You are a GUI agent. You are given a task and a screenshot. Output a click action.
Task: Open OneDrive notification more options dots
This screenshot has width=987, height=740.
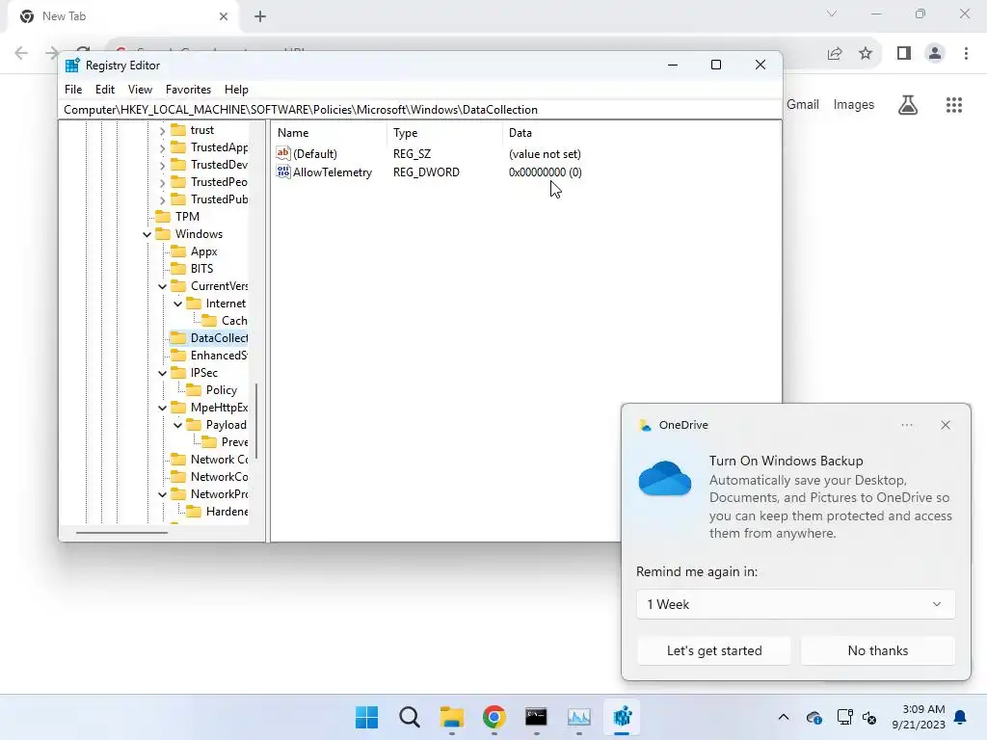click(x=906, y=425)
